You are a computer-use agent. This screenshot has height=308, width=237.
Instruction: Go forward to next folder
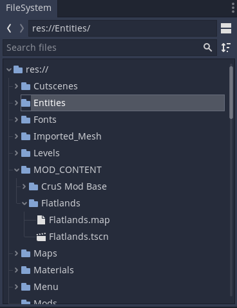[21, 28]
